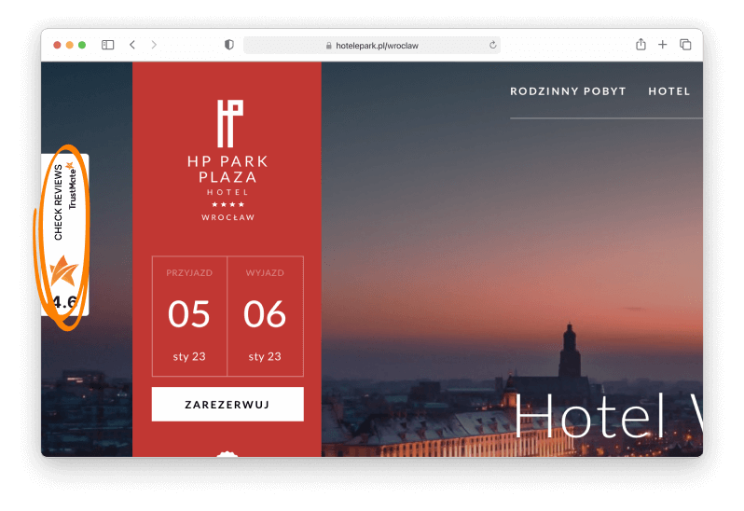The image size is (744, 511).
Task: Click the orange TrustMate star icon
Action: (63, 271)
